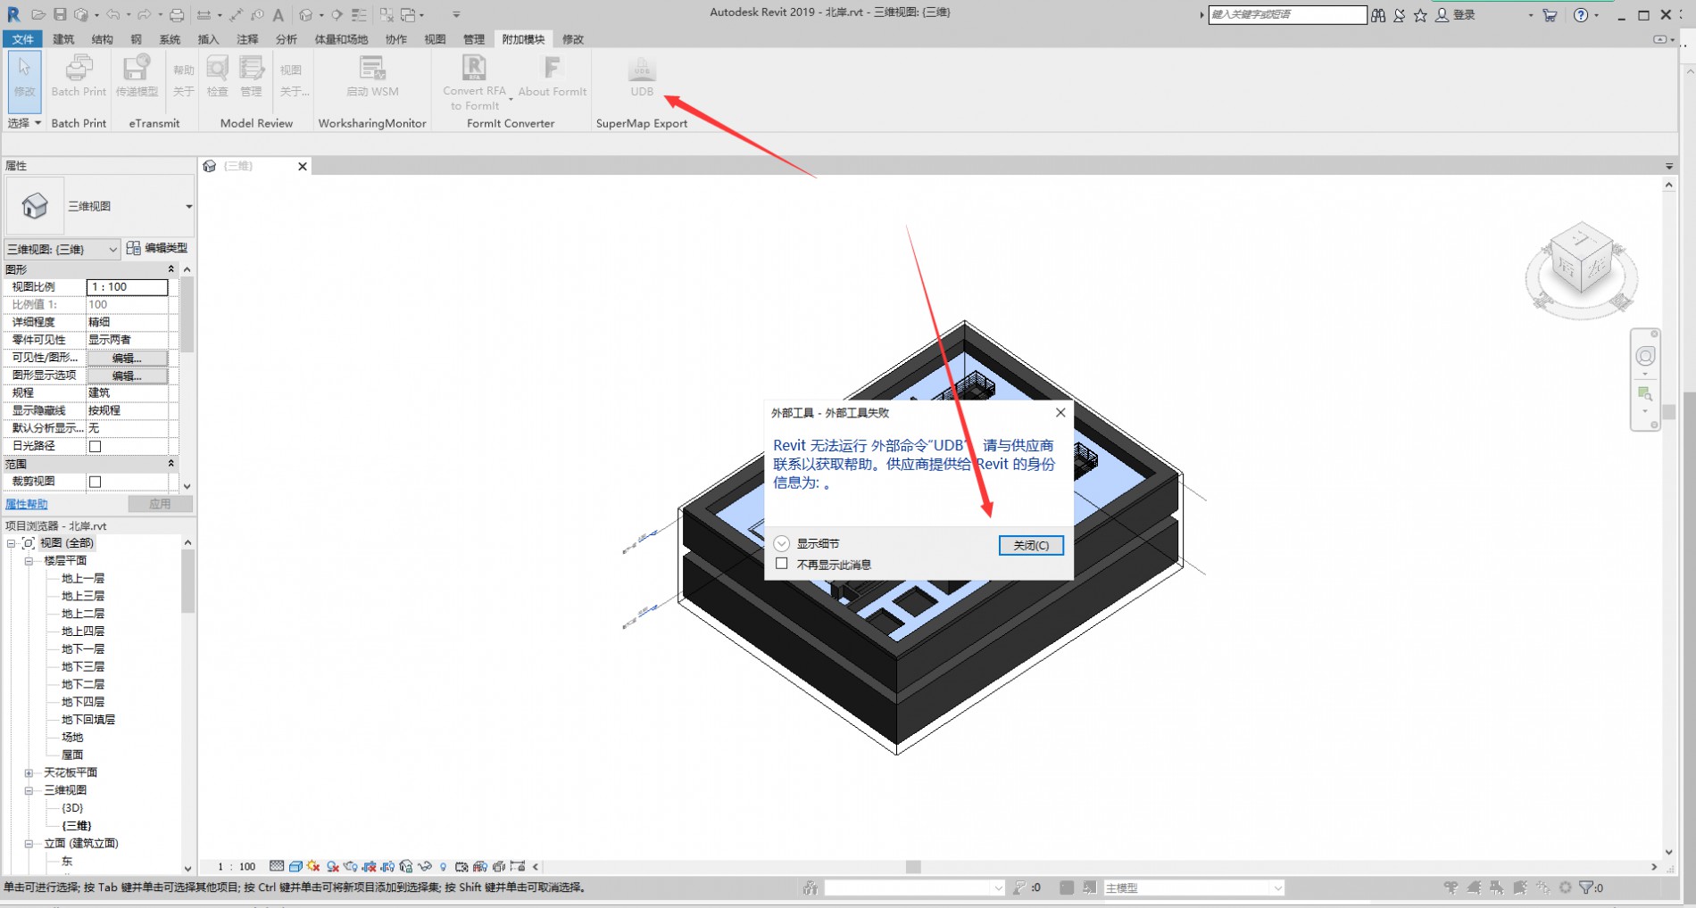Open the 3D view type selector dropdown
Image resolution: width=1696 pixels, height=908 pixels.
click(x=62, y=249)
